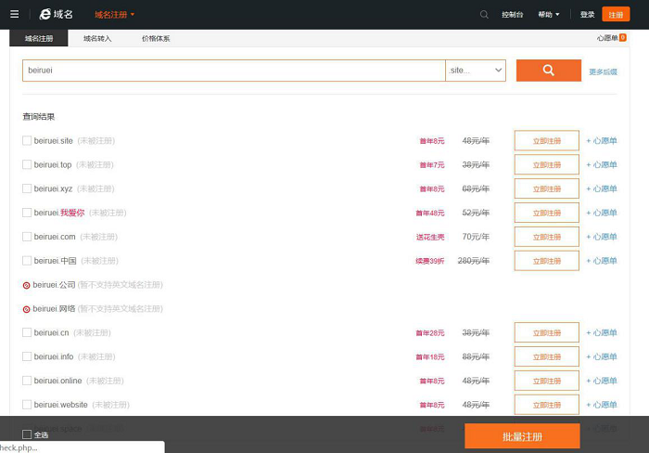The height and width of the screenshot is (453, 649).
Task: Expand the 帮助 help menu
Action: [x=548, y=15]
